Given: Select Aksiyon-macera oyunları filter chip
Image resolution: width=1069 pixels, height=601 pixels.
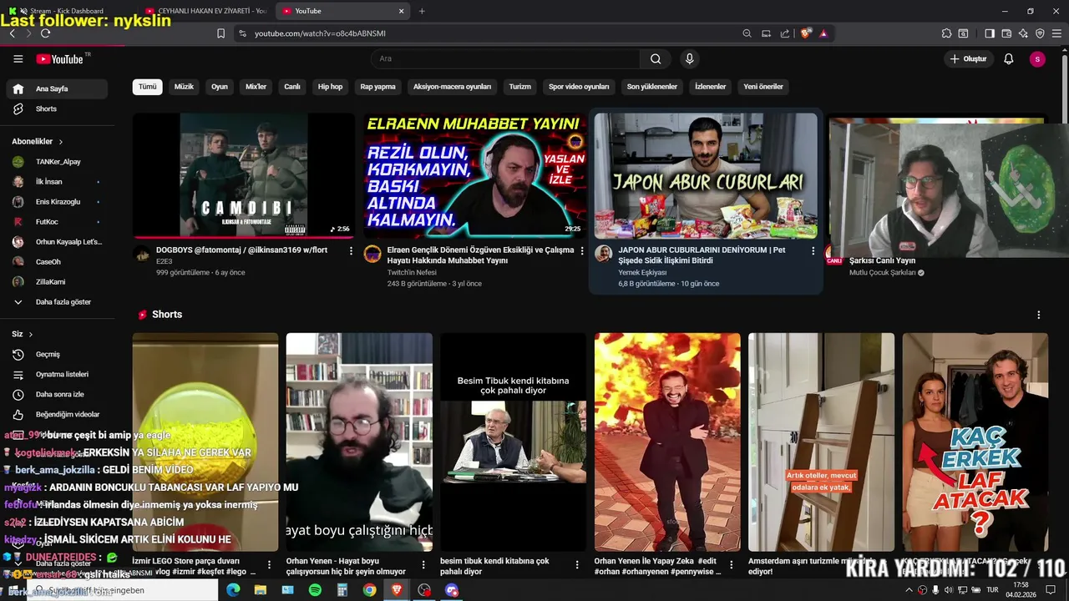Looking at the screenshot, I should point(453,87).
